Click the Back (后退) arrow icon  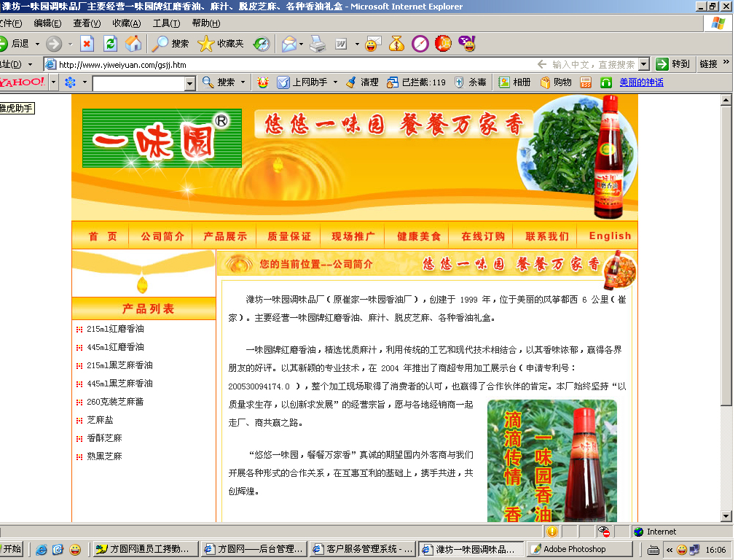[4, 44]
